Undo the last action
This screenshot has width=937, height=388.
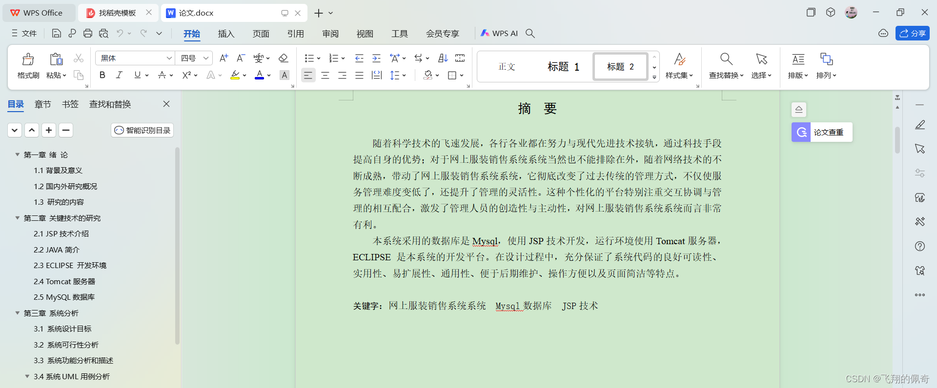[120, 33]
